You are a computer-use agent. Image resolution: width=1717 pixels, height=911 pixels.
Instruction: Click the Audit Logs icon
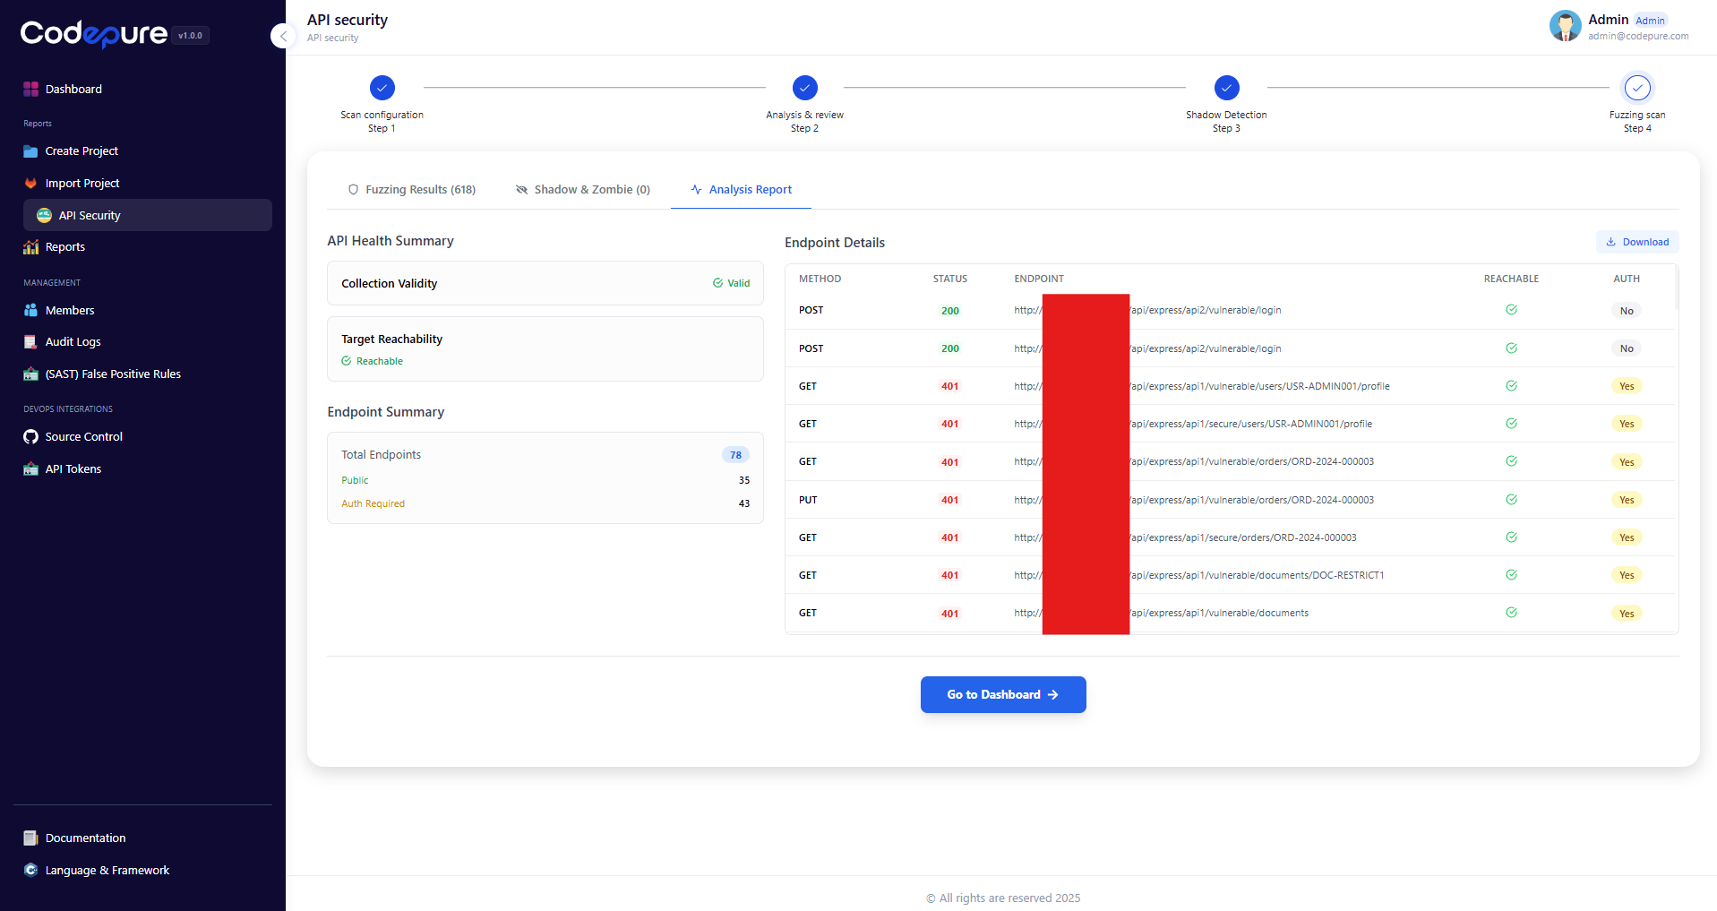click(30, 342)
